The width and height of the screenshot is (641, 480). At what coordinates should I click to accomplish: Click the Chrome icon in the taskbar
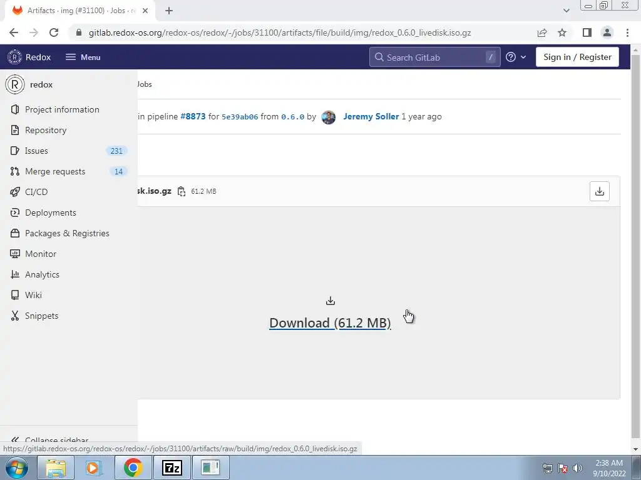point(133,467)
